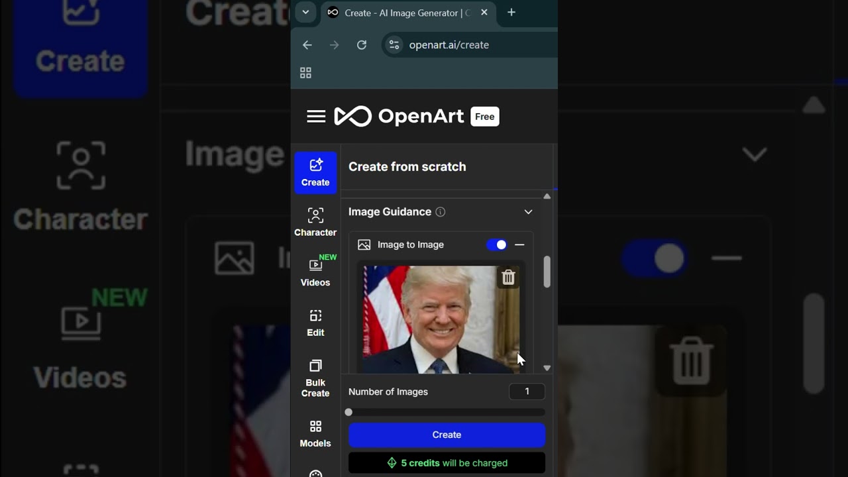Select the Create sidebar item
Image resolution: width=848 pixels, height=477 pixels.
pyautogui.click(x=315, y=172)
